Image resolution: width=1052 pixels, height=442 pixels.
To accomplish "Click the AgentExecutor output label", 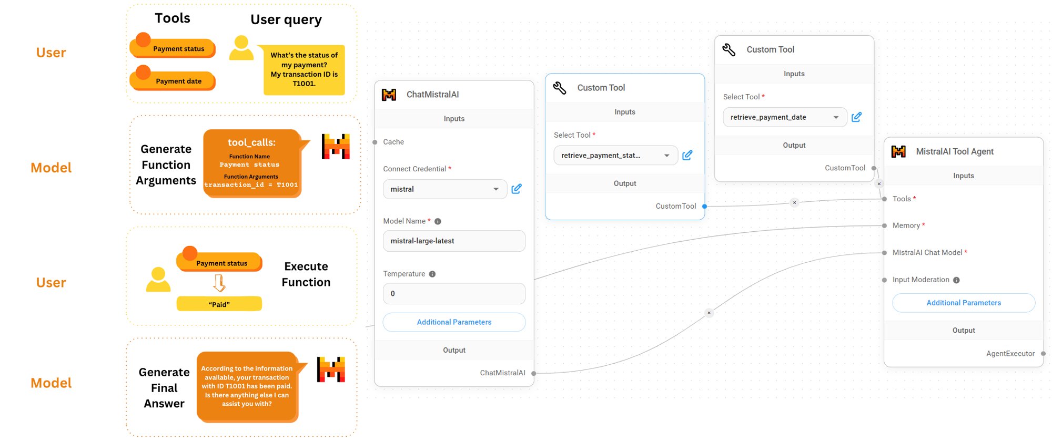I will (1010, 354).
